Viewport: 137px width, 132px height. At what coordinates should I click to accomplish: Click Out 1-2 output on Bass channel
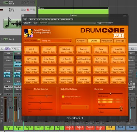click(8, 87)
